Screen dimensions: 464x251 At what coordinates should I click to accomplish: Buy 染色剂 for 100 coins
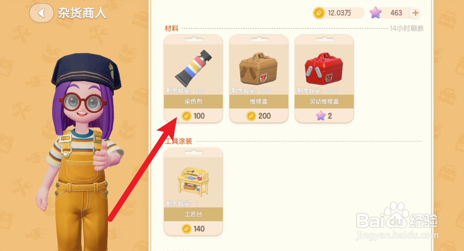(x=193, y=116)
